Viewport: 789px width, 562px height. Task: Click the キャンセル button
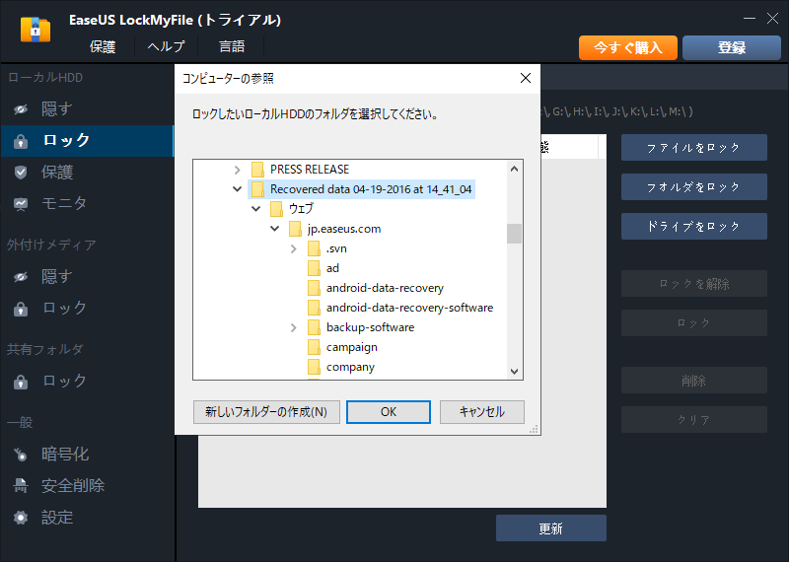(481, 411)
